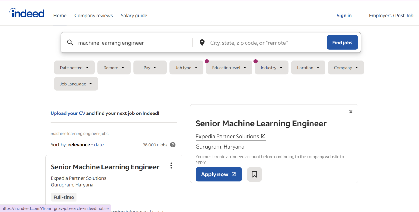Viewport: 419px width, 212px height.
Task: Open the three-dot menu on the job card
Action: (x=171, y=165)
